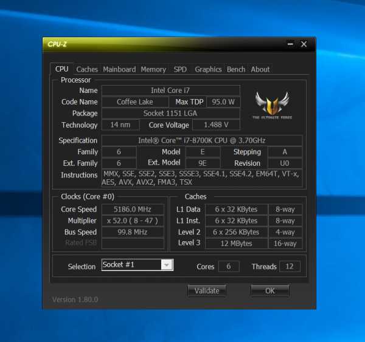The image size is (365, 342).
Task: Click the Max TDP value 95.0 W
Action: pyautogui.click(x=223, y=102)
